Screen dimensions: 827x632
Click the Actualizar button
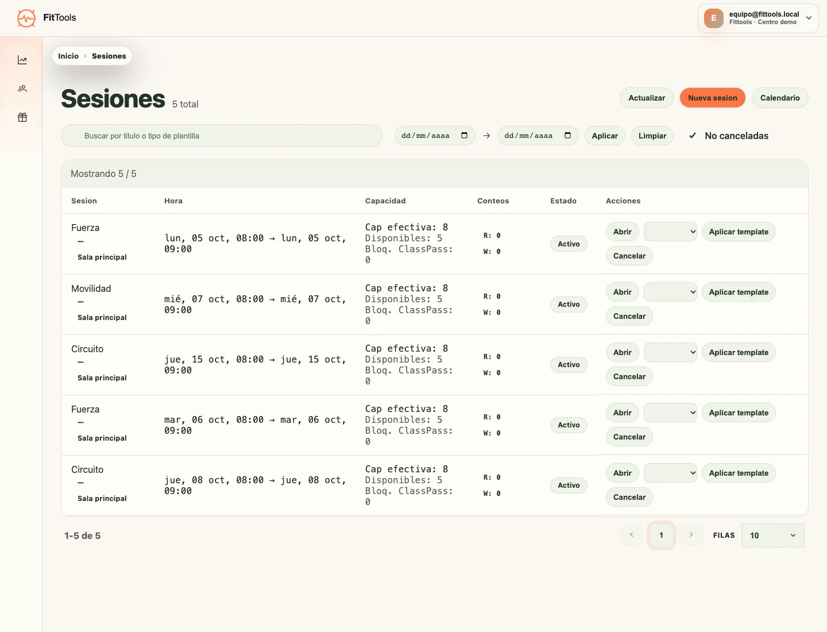tap(647, 98)
